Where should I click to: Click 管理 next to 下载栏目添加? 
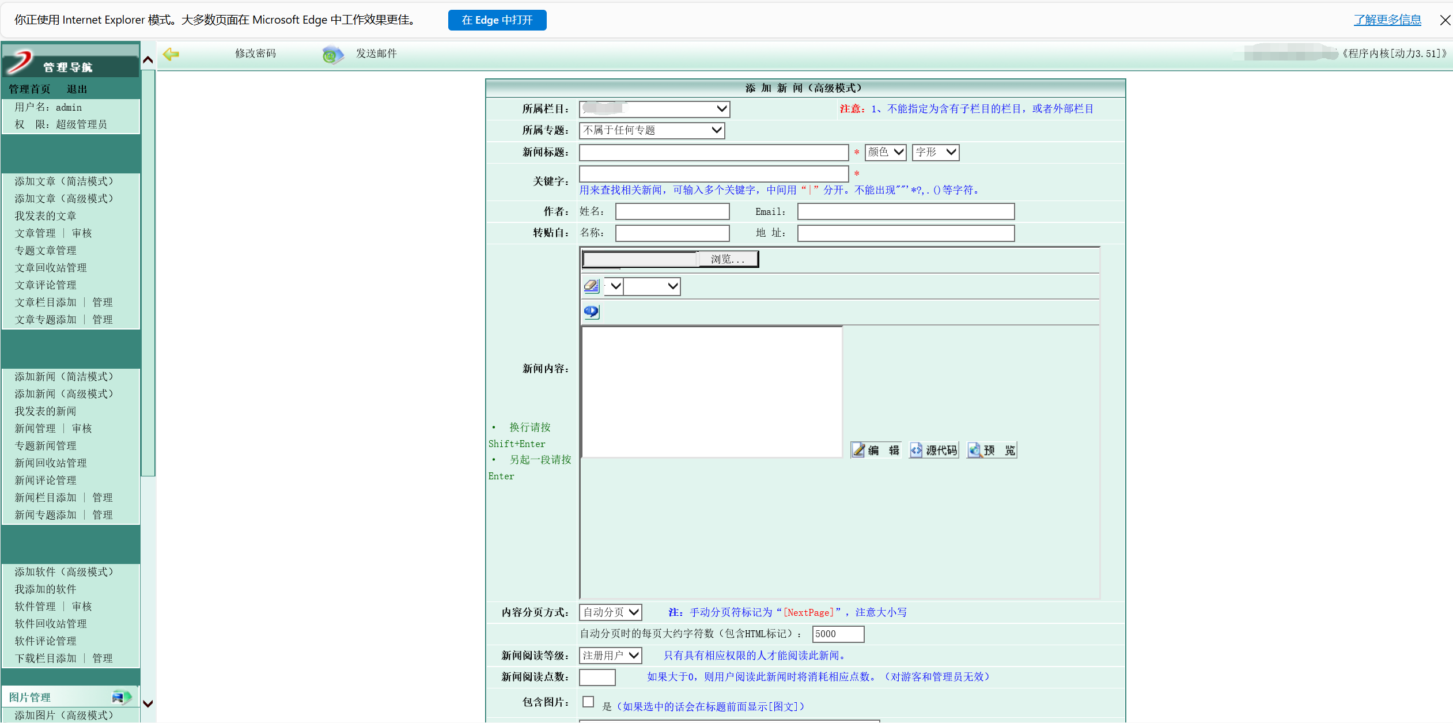(x=103, y=658)
